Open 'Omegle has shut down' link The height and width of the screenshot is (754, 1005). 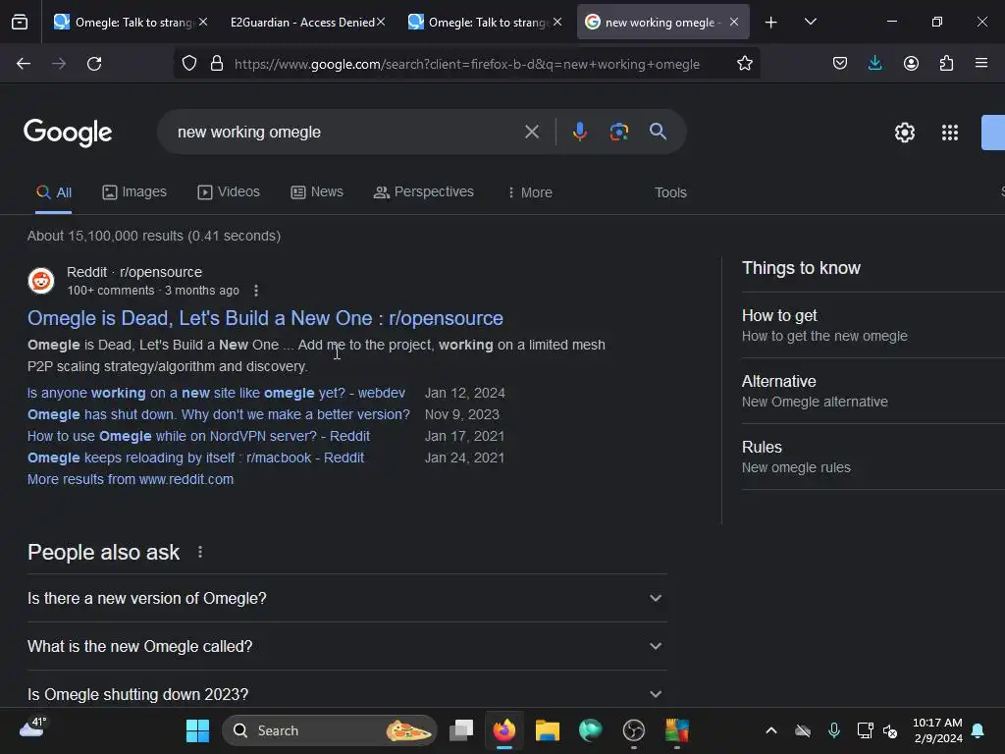(218, 415)
